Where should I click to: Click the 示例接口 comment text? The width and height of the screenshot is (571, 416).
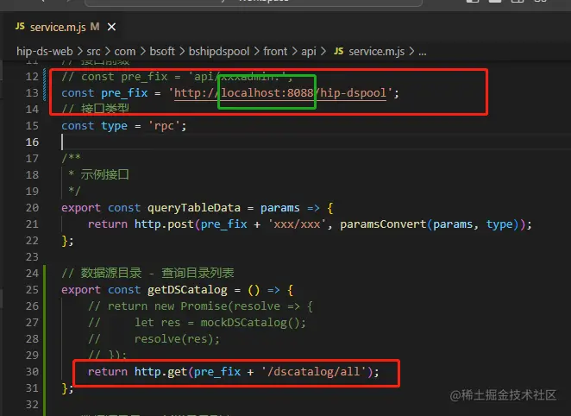tap(105, 174)
